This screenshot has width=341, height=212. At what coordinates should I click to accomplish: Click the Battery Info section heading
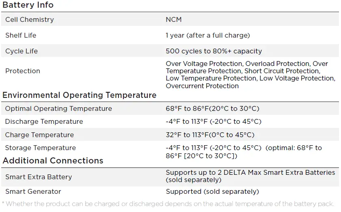click(28, 5)
